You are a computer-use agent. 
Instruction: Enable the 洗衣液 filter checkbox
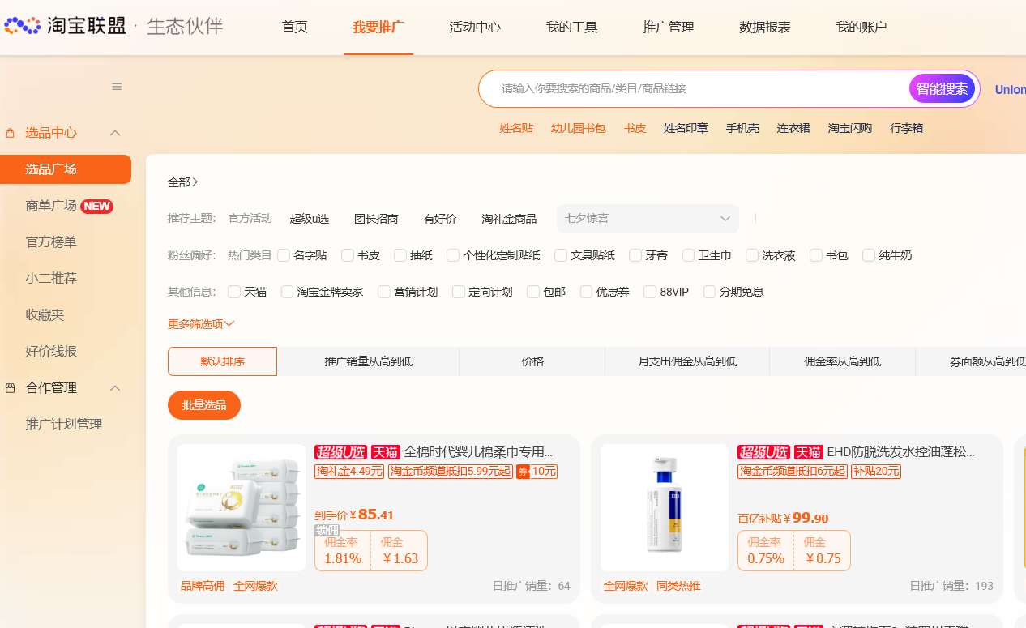(x=752, y=255)
